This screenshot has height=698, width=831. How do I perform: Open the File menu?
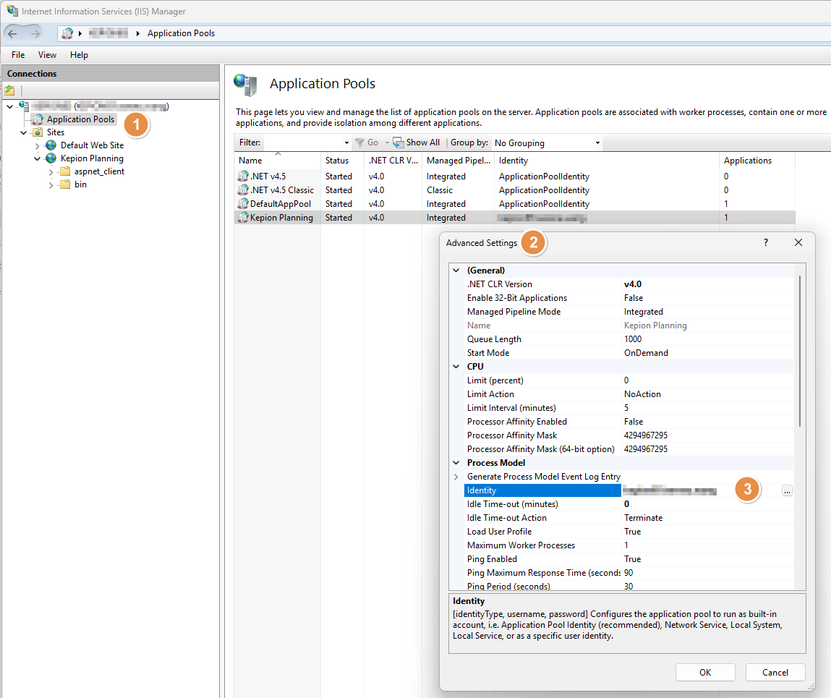click(18, 55)
